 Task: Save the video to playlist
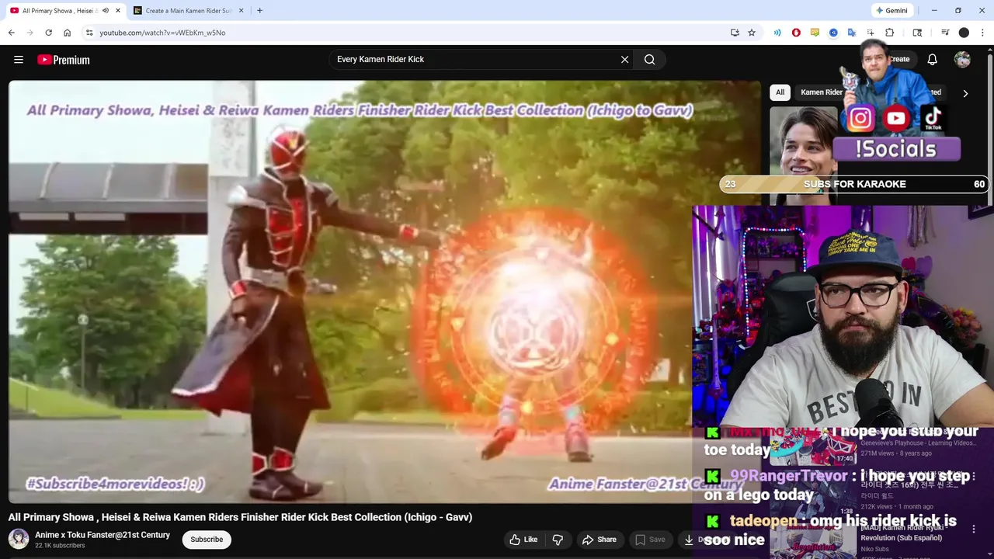click(650, 540)
